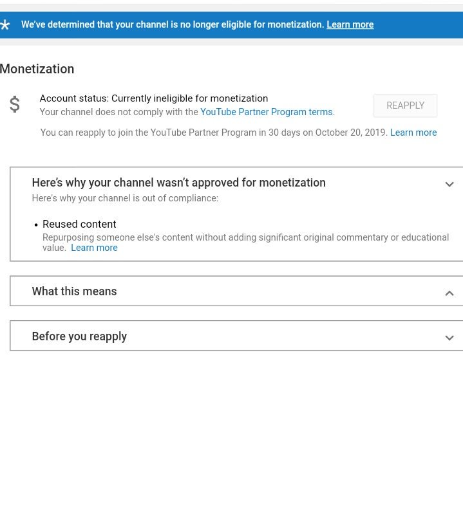Collapse the channel wasn't approved section chevron
463x514 pixels.
[x=449, y=184]
